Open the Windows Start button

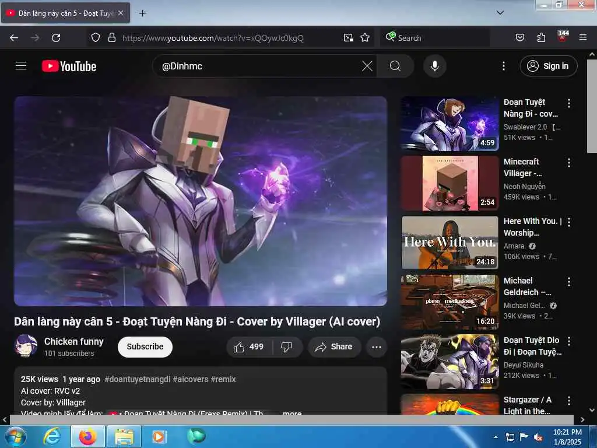[15, 436]
